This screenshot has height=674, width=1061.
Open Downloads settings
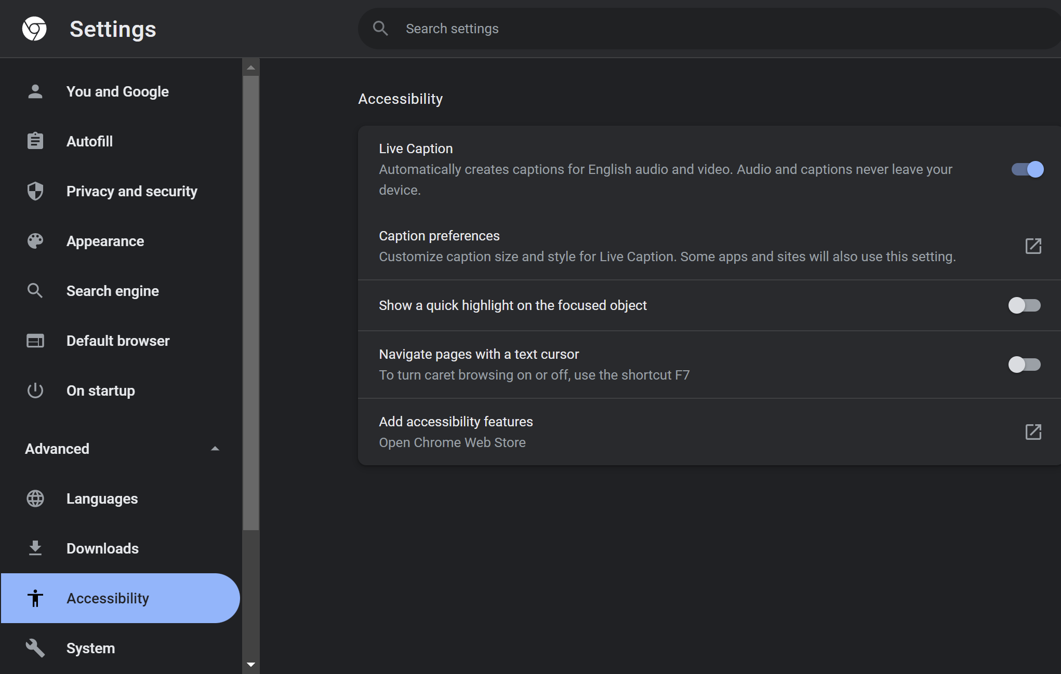[x=121, y=548]
